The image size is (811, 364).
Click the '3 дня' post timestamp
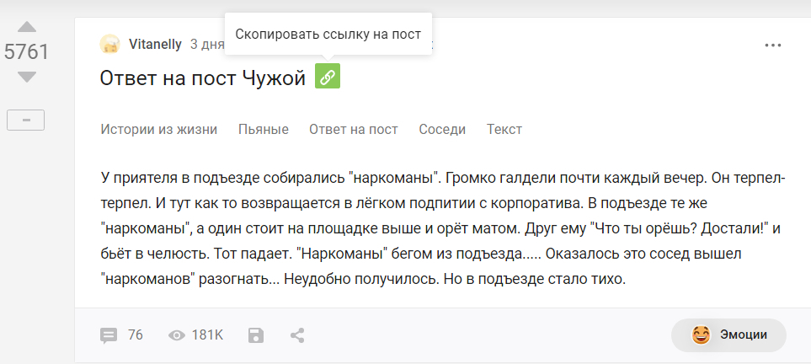[207, 45]
